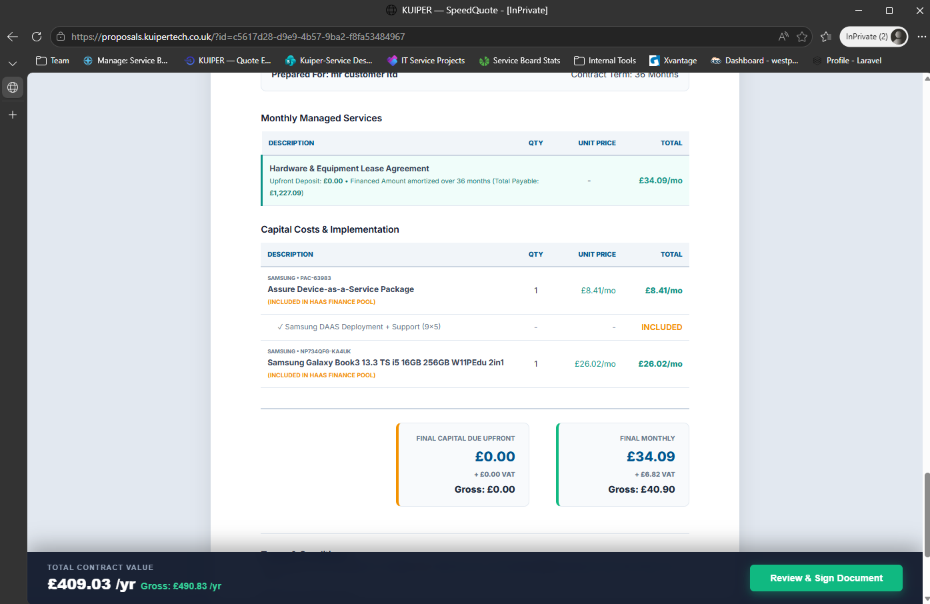Screen dimensions: 930x604
Task: Open Dashboard - westp... bookmark
Action: click(755, 61)
